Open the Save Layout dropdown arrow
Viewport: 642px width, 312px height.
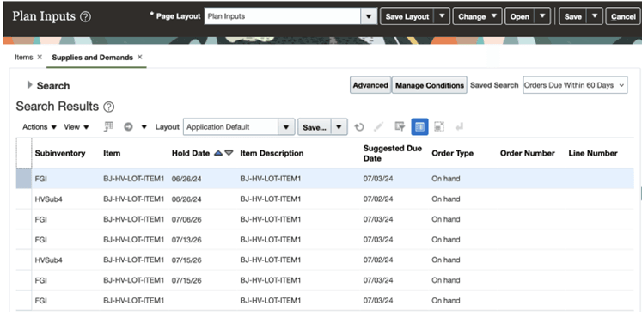[442, 17]
